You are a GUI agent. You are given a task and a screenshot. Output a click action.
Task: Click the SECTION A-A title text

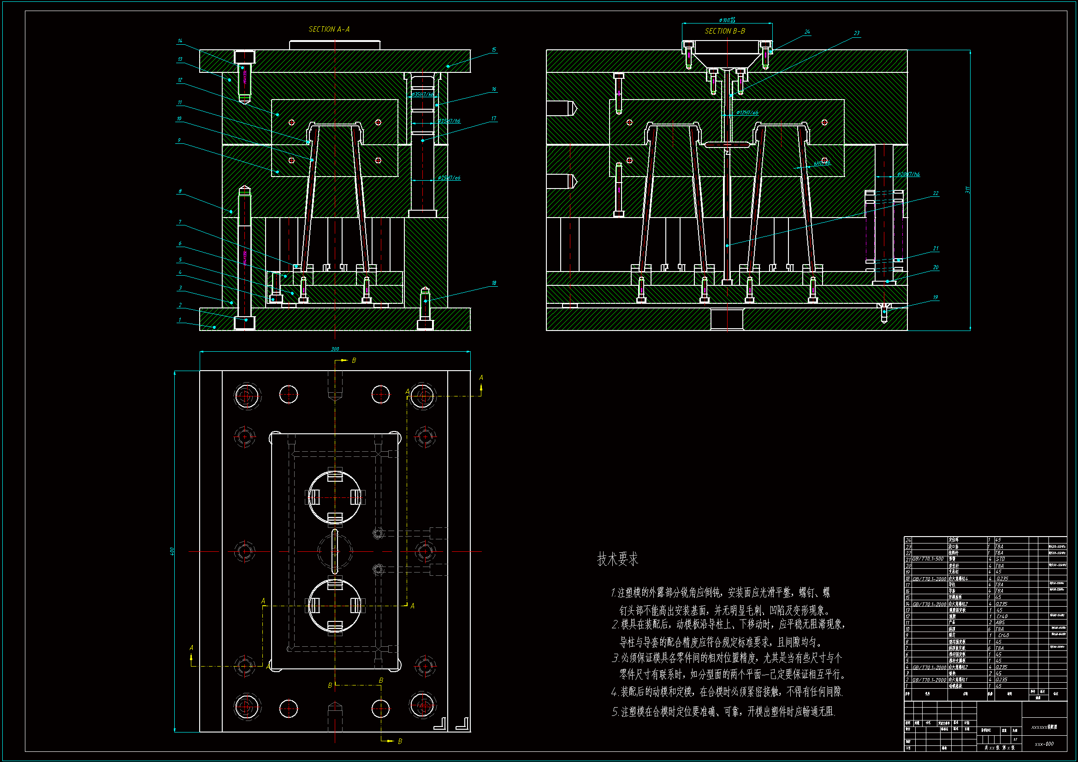(329, 29)
